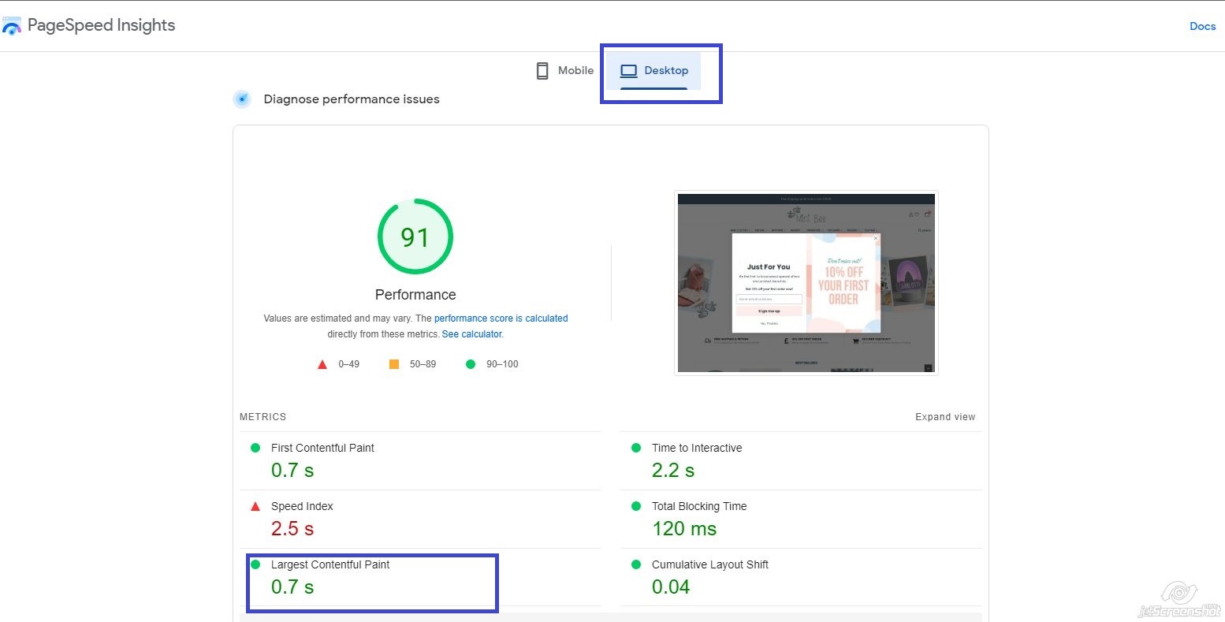Click the Time to Interactive metric
This screenshot has width=1225, height=622.
pyautogui.click(x=696, y=448)
